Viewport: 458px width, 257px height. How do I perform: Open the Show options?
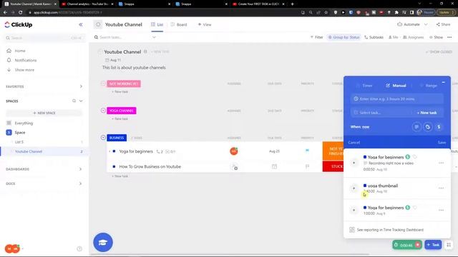[436, 37]
